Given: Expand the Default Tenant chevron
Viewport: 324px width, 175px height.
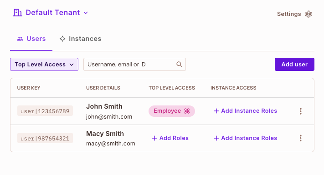Looking at the screenshot, I should coord(86,13).
